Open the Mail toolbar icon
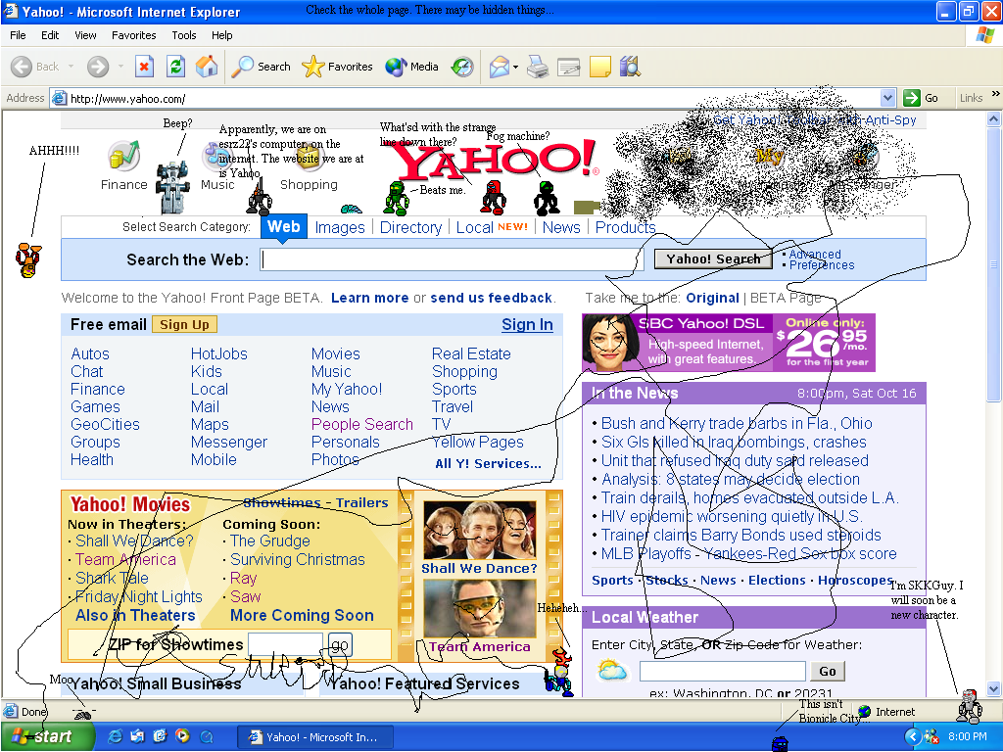1003x752 pixels. tap(499, 67)
